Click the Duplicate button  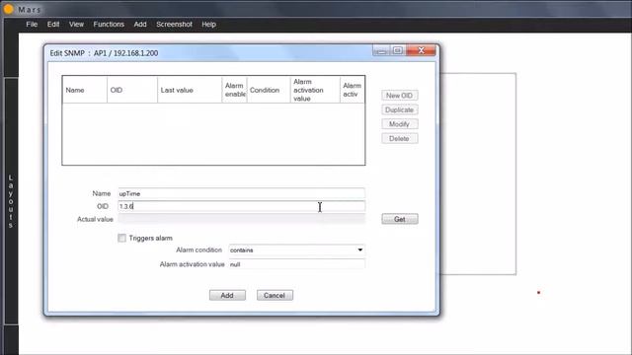click(x=399, y=109)
